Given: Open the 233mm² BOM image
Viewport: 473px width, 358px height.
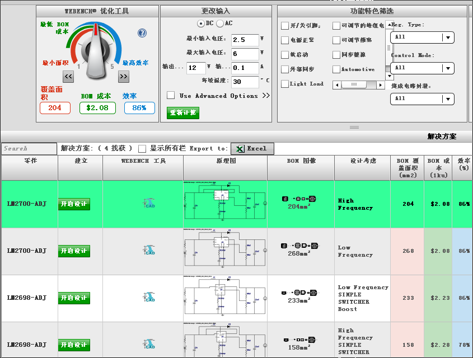Looking at the screenshot, I should (299, 296).
